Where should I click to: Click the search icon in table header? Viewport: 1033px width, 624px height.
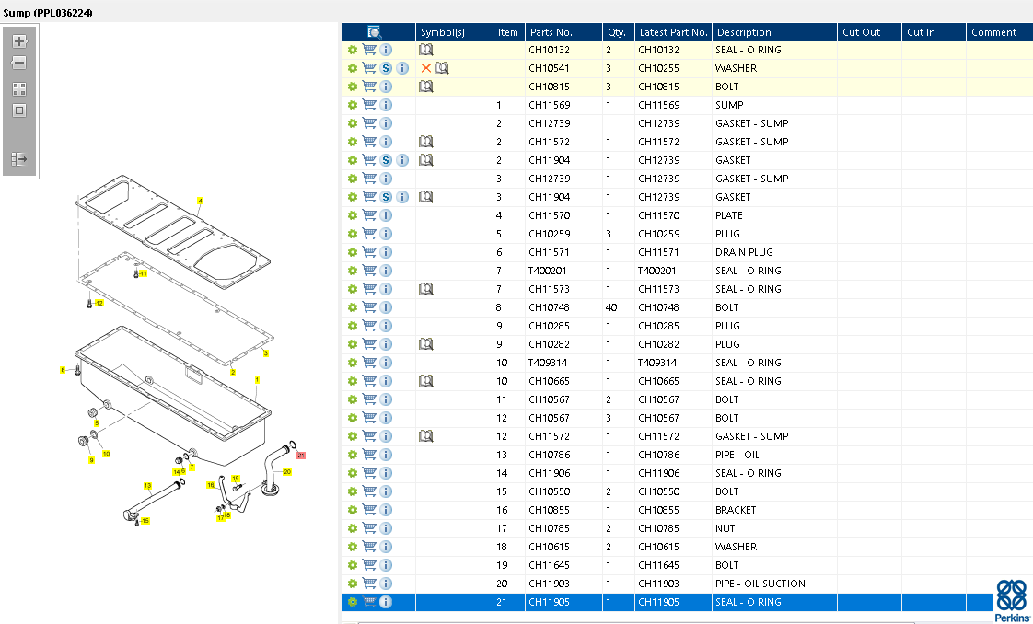pyautogui.click(x=375, y=32)
